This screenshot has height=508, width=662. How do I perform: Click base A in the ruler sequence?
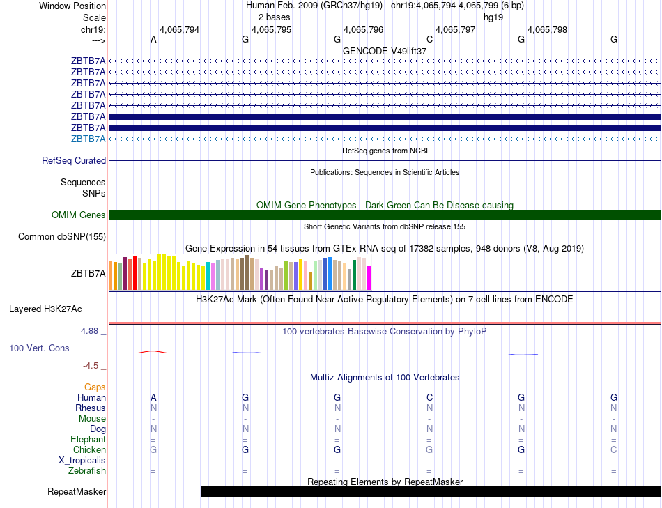click(153, 39)
